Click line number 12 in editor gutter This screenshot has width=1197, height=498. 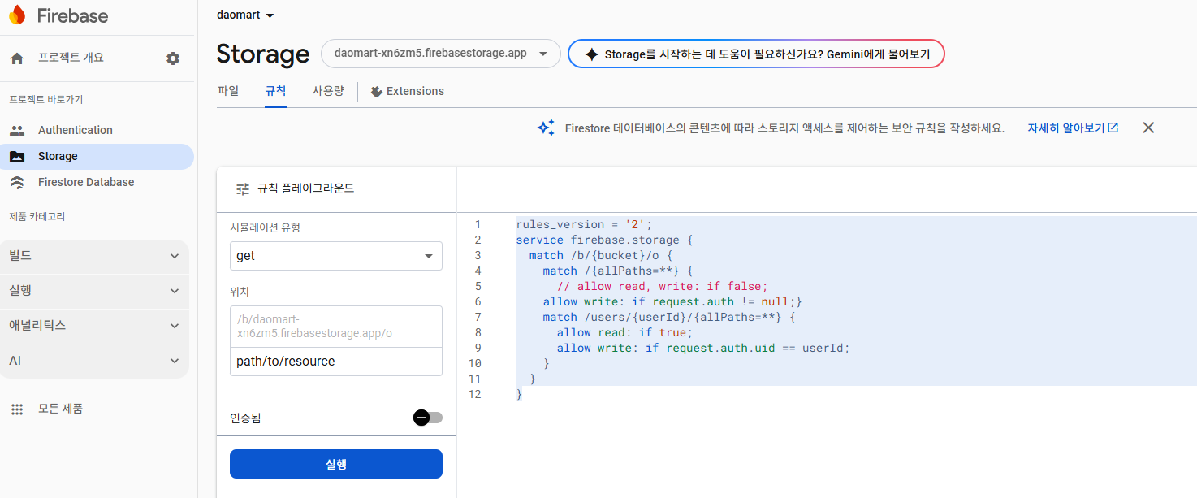pos(474,394)
